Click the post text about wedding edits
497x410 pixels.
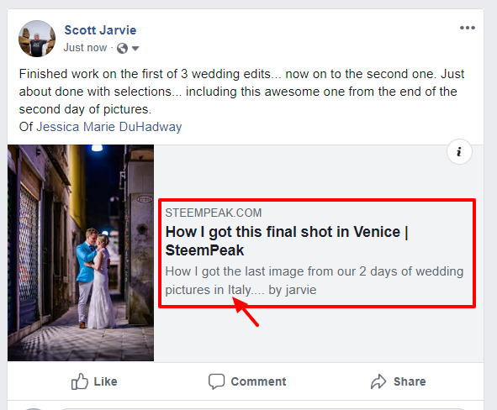tap(241, 92)
